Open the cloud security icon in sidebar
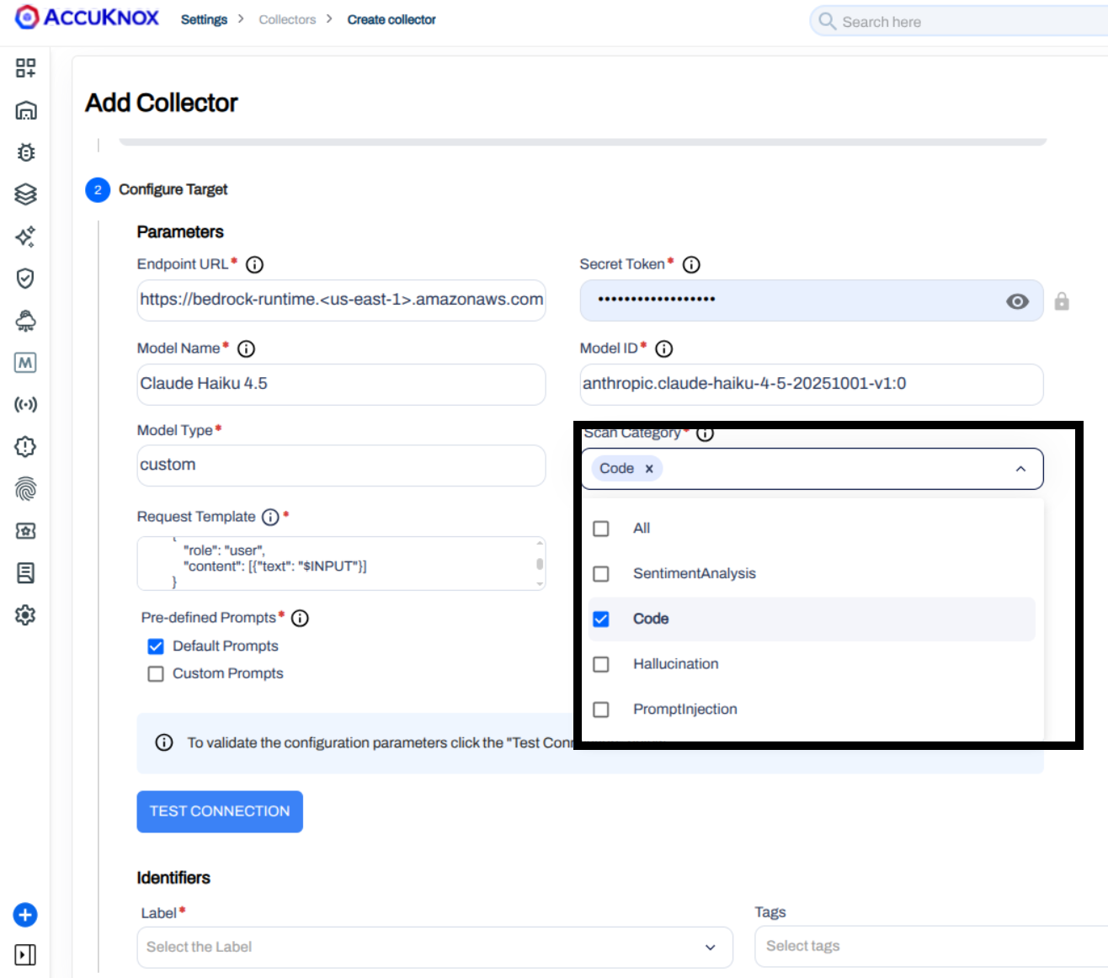Image resolution: width=1108 pixels, height=978 pixels. tap(25, 321)
